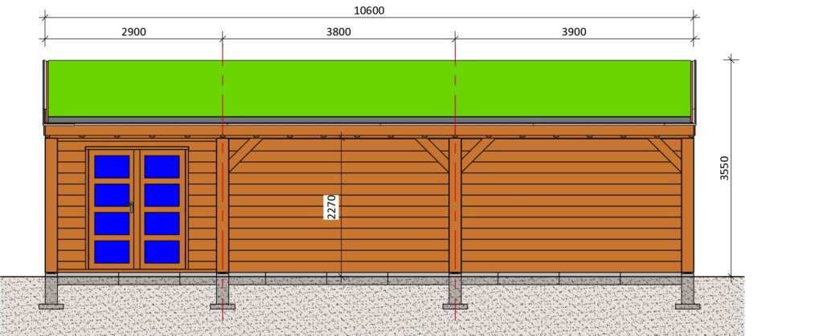Click the horizontal cladding in the right bay
823x336 pixels.
tap(571, 217)
